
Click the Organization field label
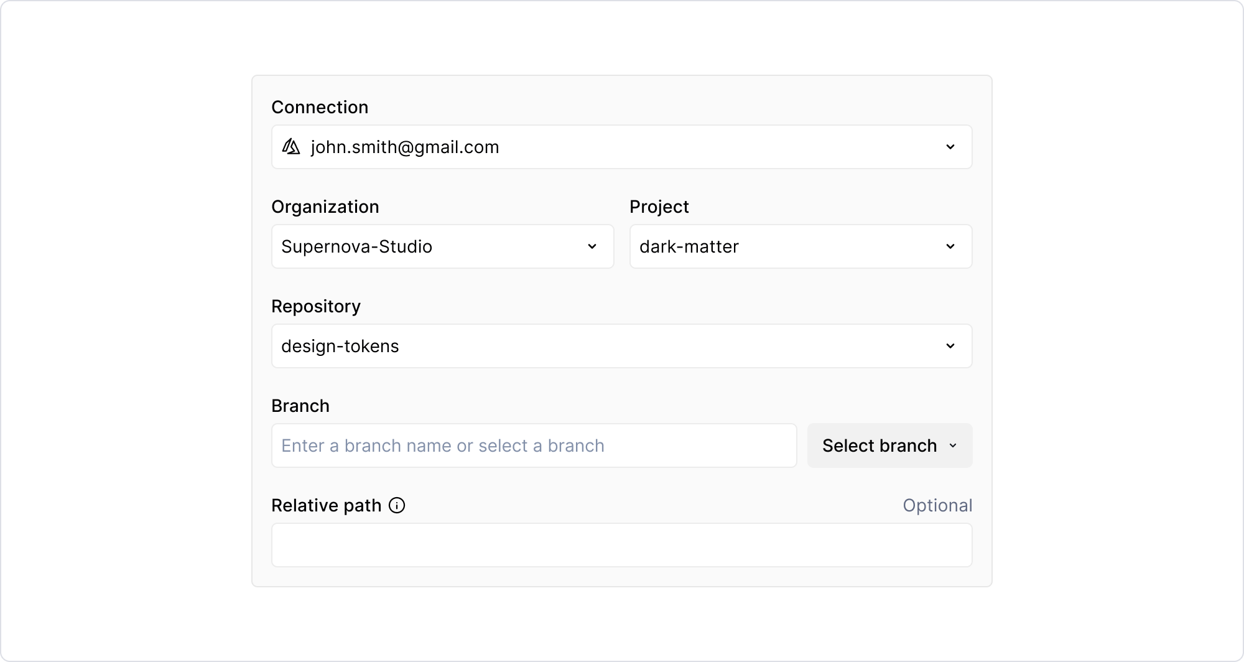pyautogui.click(x=325, y=207)
